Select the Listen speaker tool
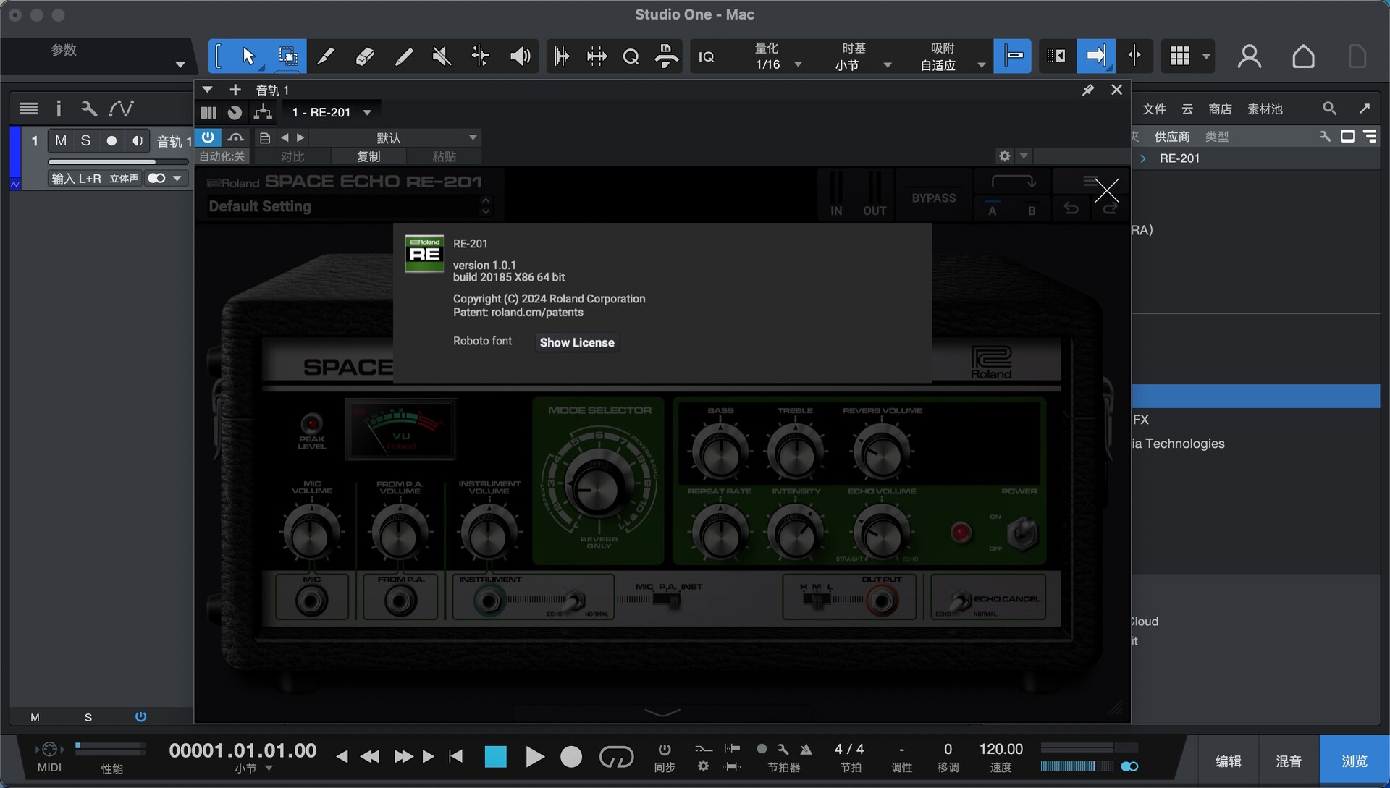The image size is (1390, 788). (x=520, y=56)
